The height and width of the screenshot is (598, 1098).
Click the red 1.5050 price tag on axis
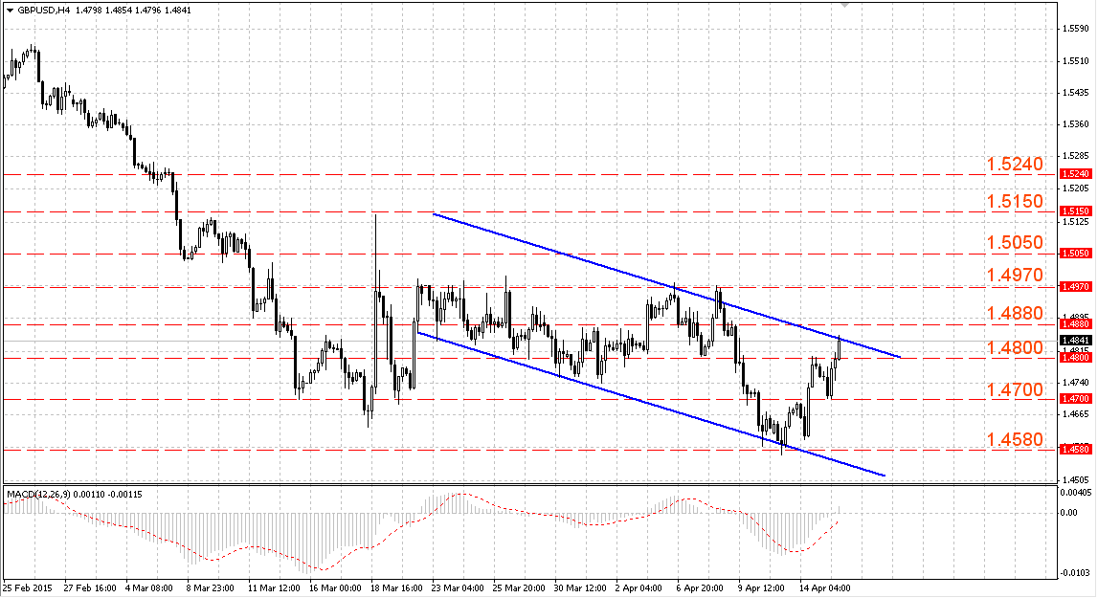point(1076,254)
